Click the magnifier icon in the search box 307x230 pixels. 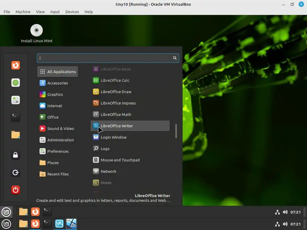(175, 58)
